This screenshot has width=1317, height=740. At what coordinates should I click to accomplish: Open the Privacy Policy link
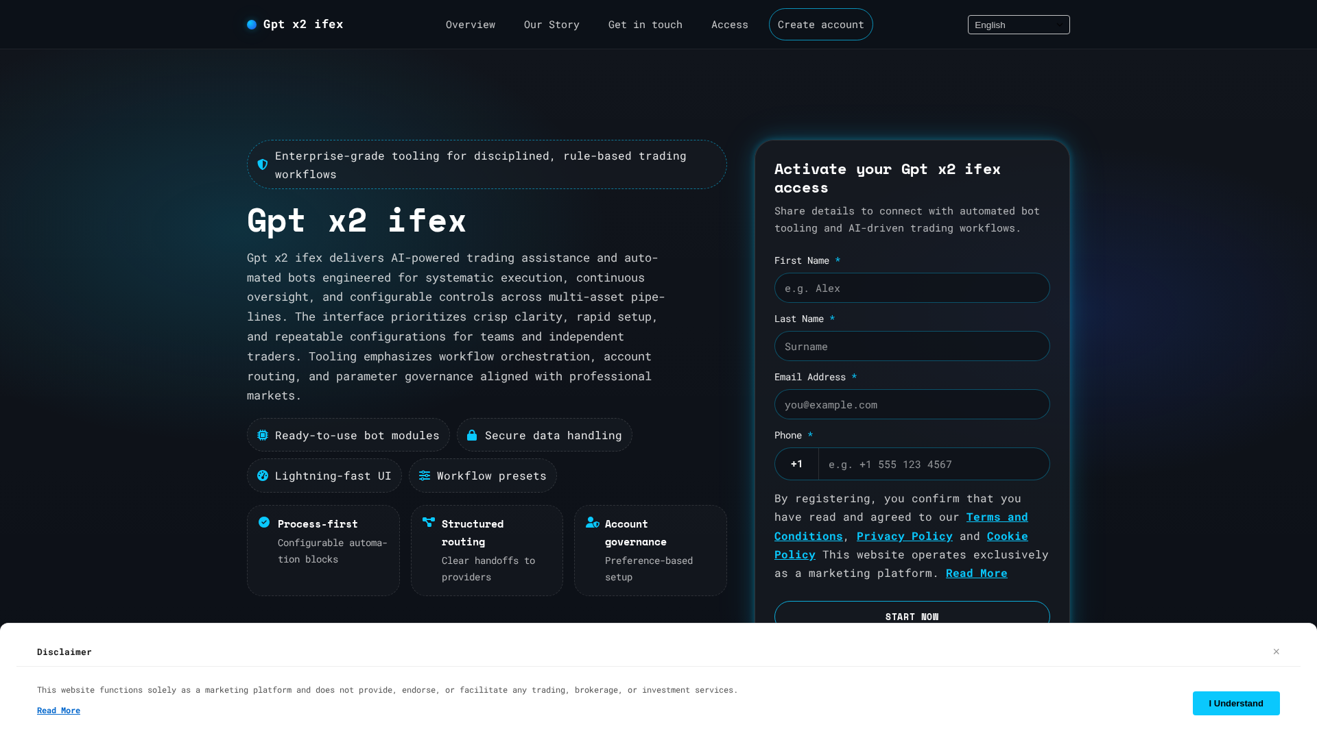pyautogui.click(x=905, y=536)
